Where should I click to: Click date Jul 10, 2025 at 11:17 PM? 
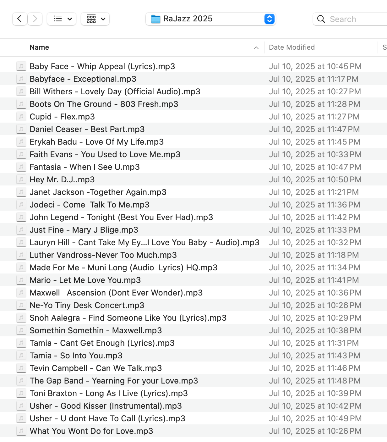(x=314, y=79)
